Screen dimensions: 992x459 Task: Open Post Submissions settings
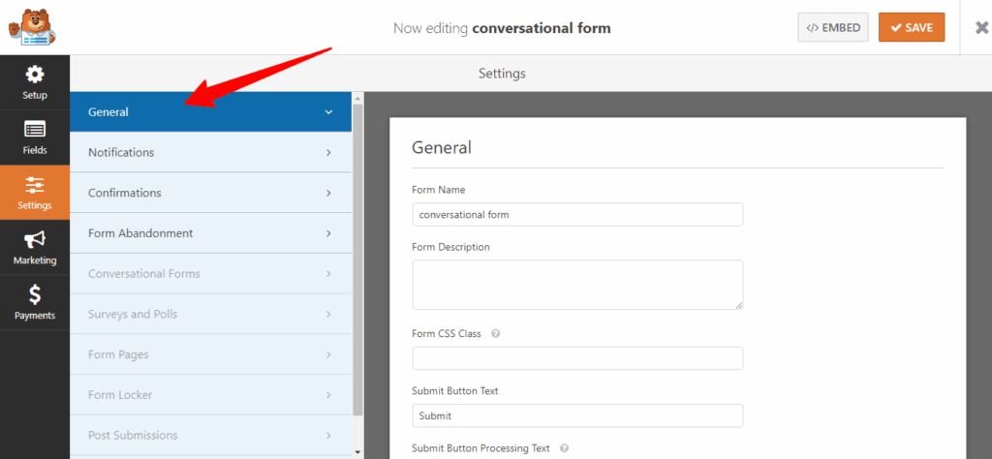pos(210,436)
